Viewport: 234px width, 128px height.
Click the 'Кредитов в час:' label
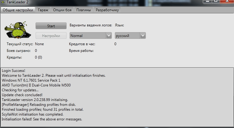(82, 44)
